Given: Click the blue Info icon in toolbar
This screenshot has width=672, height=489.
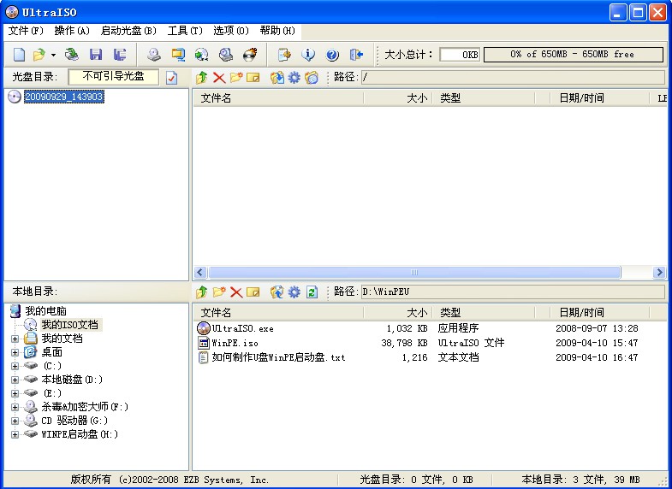Looking at the screenshot, I should (308, 55).
